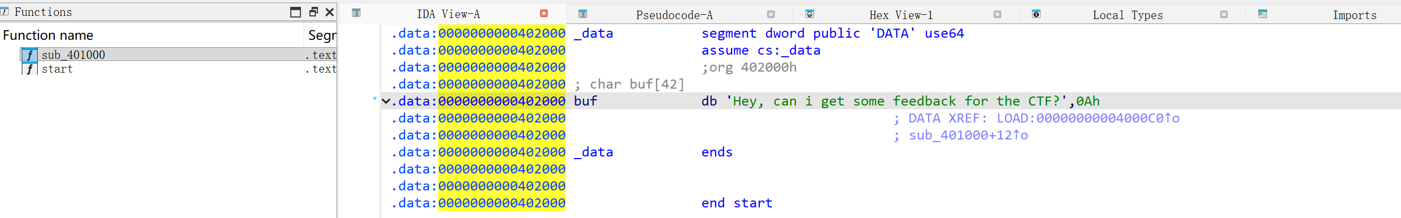Click the IDA View-A tab icon
The width and height of the screenshot is (1401, 218).
(x=356, y=13)
